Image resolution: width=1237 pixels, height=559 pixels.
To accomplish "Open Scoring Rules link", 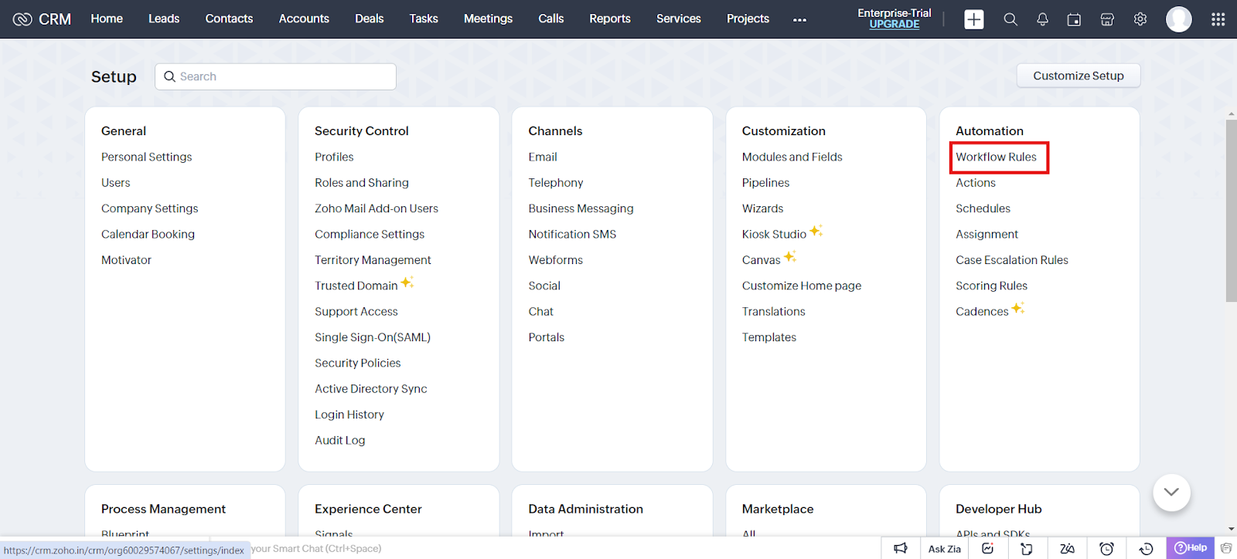I will 991,286.
